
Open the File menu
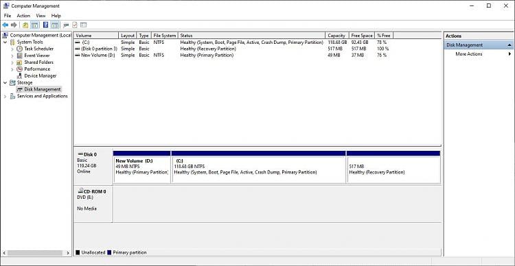coord(8,15)
